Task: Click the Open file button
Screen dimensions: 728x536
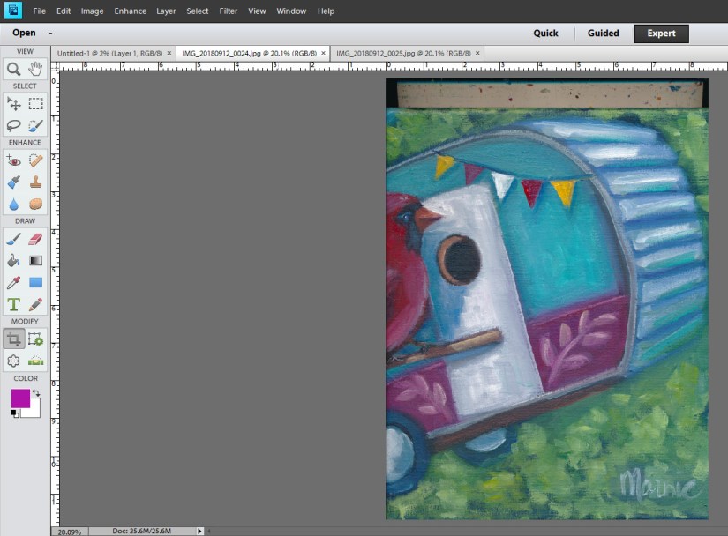Action: click(x=24, y=33)
